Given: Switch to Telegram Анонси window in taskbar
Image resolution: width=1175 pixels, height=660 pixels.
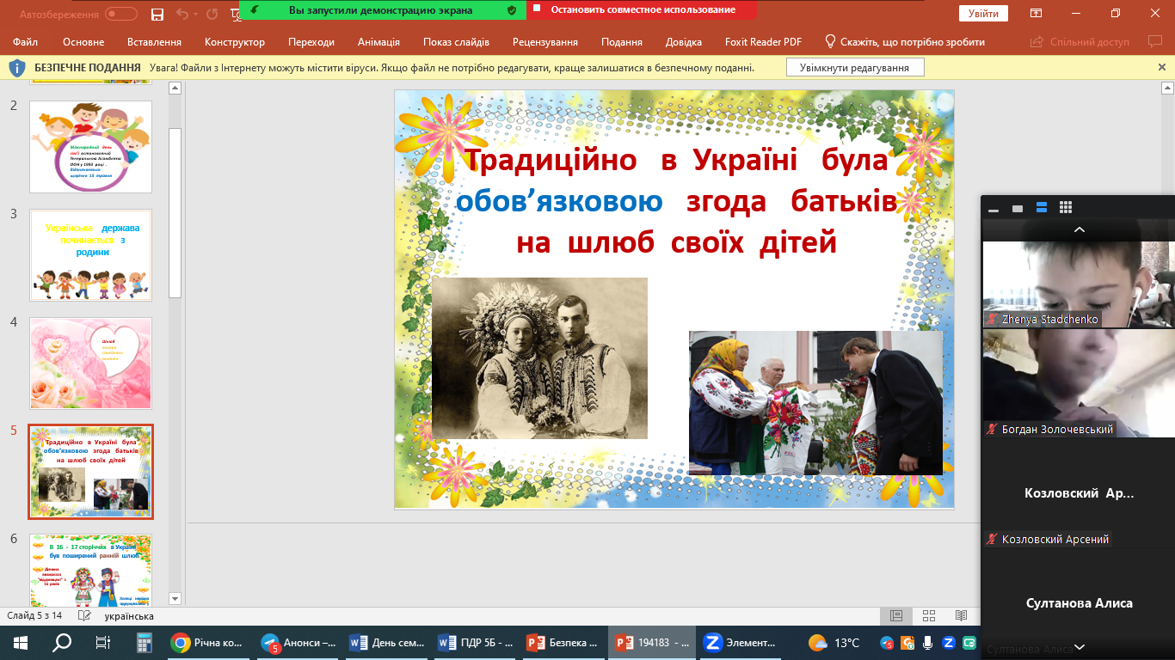Looking at the screenshot, I should 299,642.
